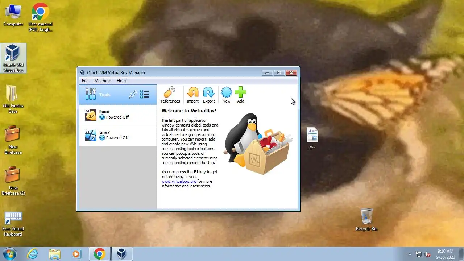Select the tiny7 virtual machine
464x261 pixels.
(x=118, y=136)
